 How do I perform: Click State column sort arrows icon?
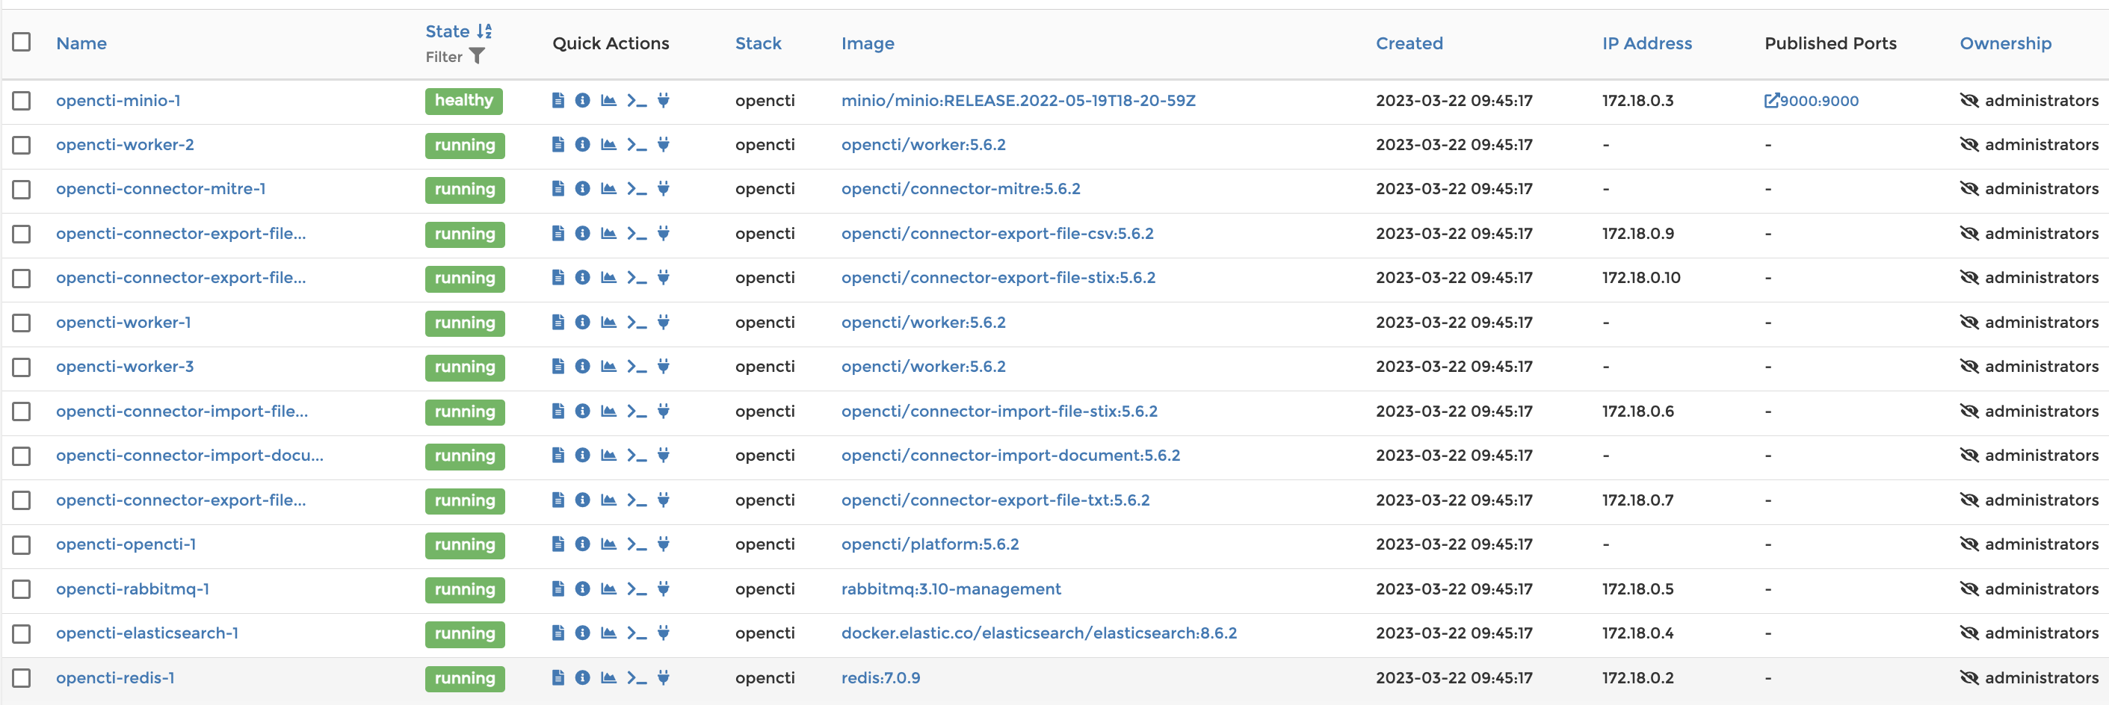coord(485,31)
